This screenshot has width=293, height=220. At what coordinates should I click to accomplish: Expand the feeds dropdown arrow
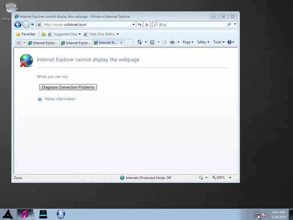click(159, 42)
